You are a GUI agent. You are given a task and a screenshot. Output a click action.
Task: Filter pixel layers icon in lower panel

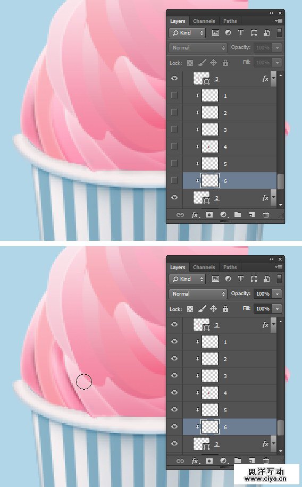click(x=215, y=279)
